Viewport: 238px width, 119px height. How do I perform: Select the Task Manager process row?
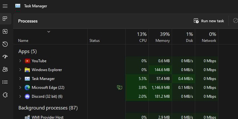(x=116, y=79)
